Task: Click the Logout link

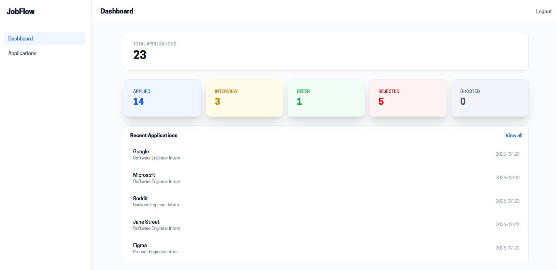Action: 544,11
